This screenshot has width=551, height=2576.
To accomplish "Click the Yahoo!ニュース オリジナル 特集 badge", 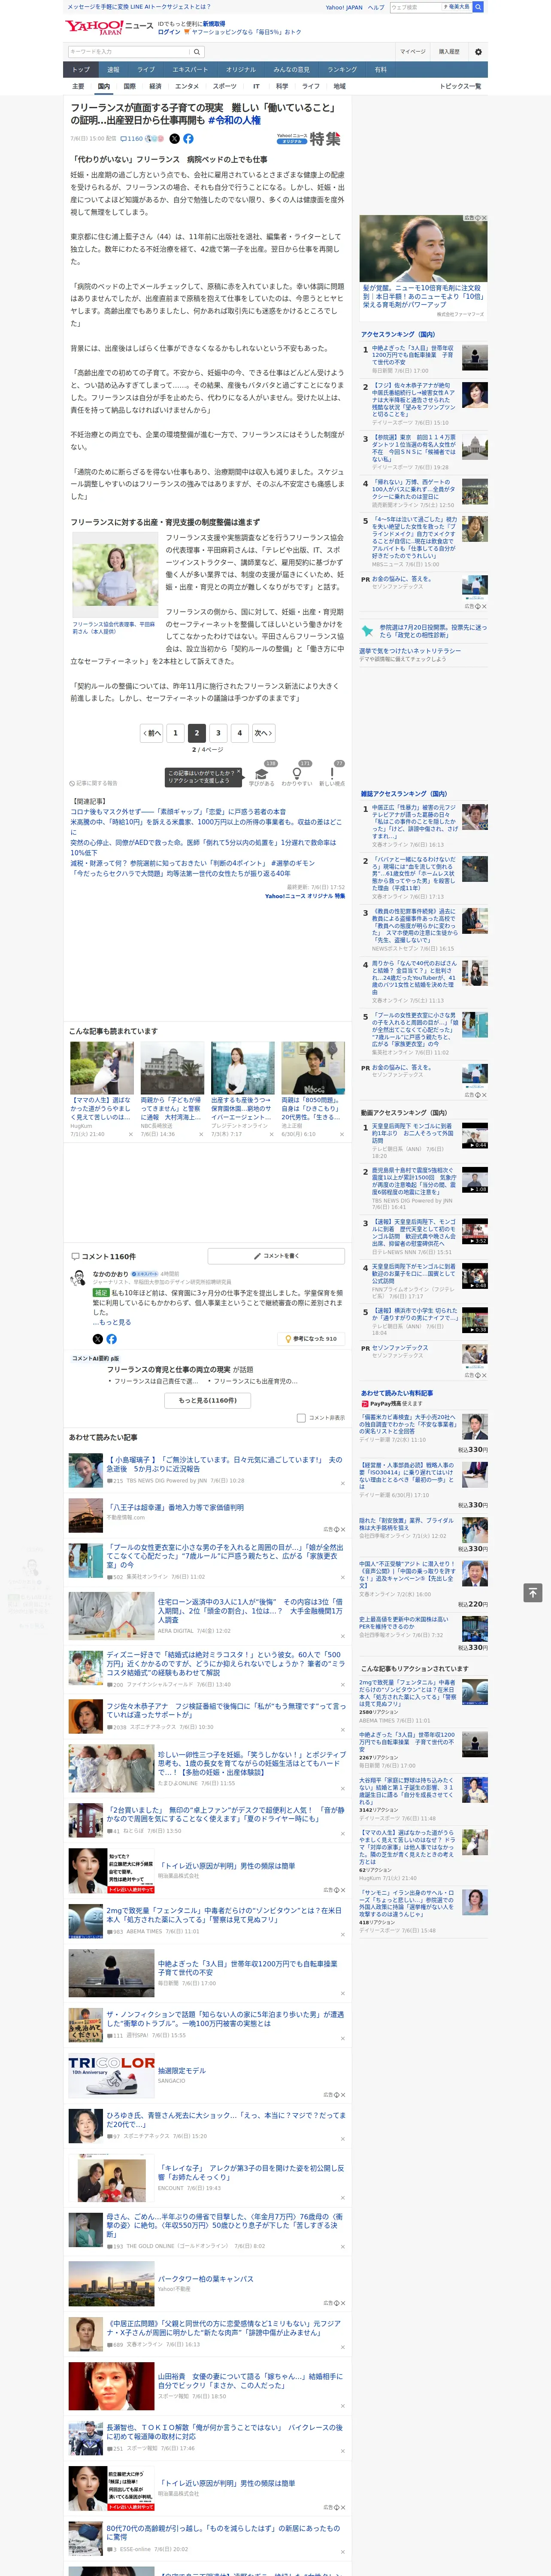I will [309, 139].
